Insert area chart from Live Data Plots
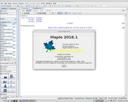 click(5, 77)
